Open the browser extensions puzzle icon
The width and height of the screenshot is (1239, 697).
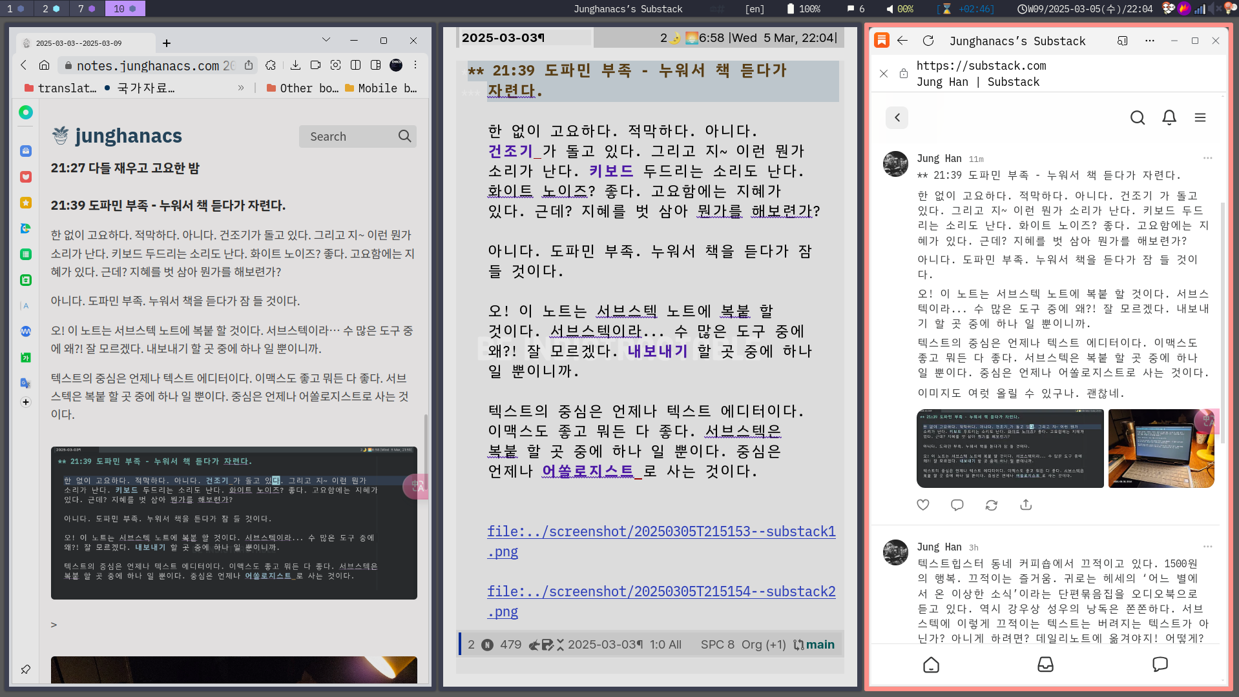pos(271,65)
